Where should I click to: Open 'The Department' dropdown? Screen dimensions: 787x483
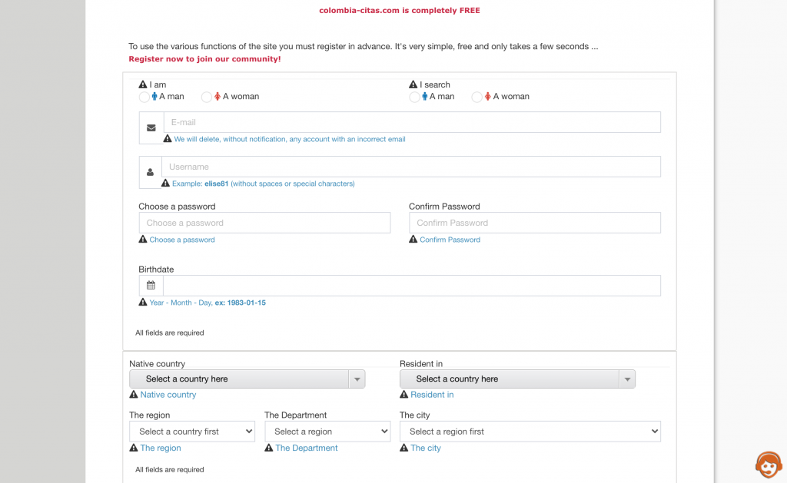[x=327, y=432]
